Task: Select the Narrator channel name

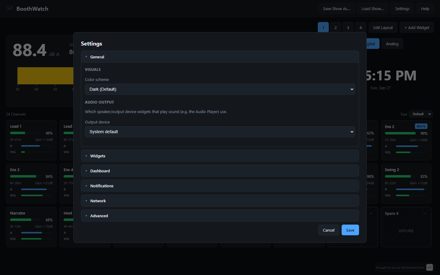Action: click(x=18, y=213)
